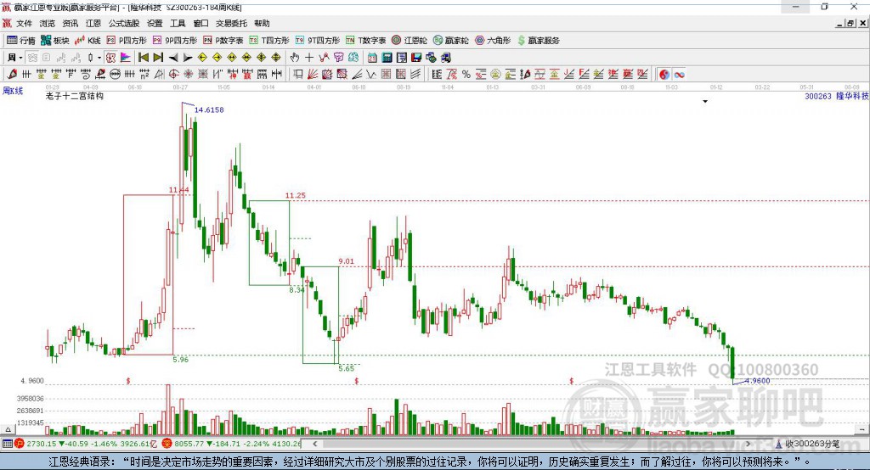Click the small black chart dropdown triangle
The width and height of the screenshot is (870, 470).
pos(705,102)
